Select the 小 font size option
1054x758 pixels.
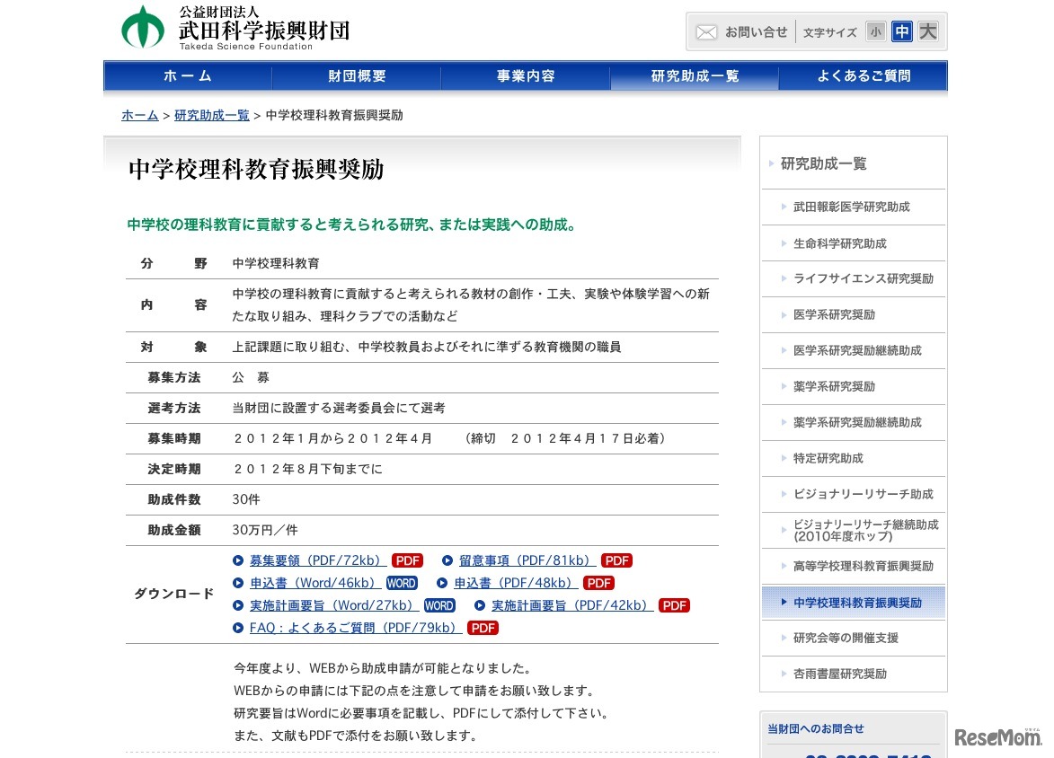pos(875,31)
